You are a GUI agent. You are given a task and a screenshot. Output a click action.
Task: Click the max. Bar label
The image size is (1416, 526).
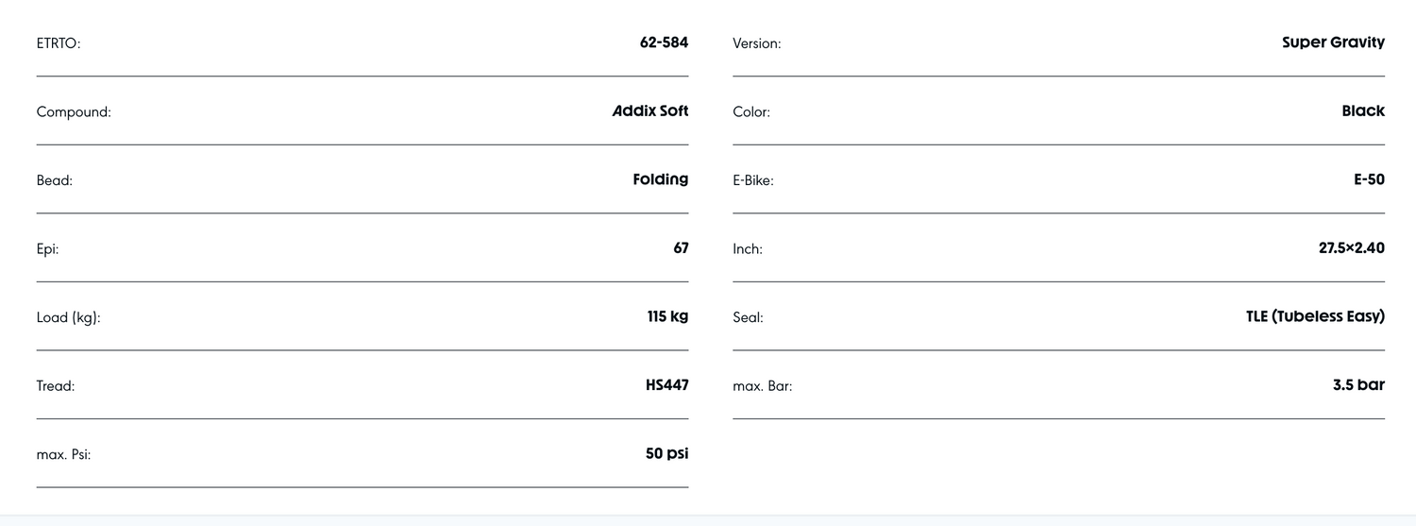pos(762,386)
